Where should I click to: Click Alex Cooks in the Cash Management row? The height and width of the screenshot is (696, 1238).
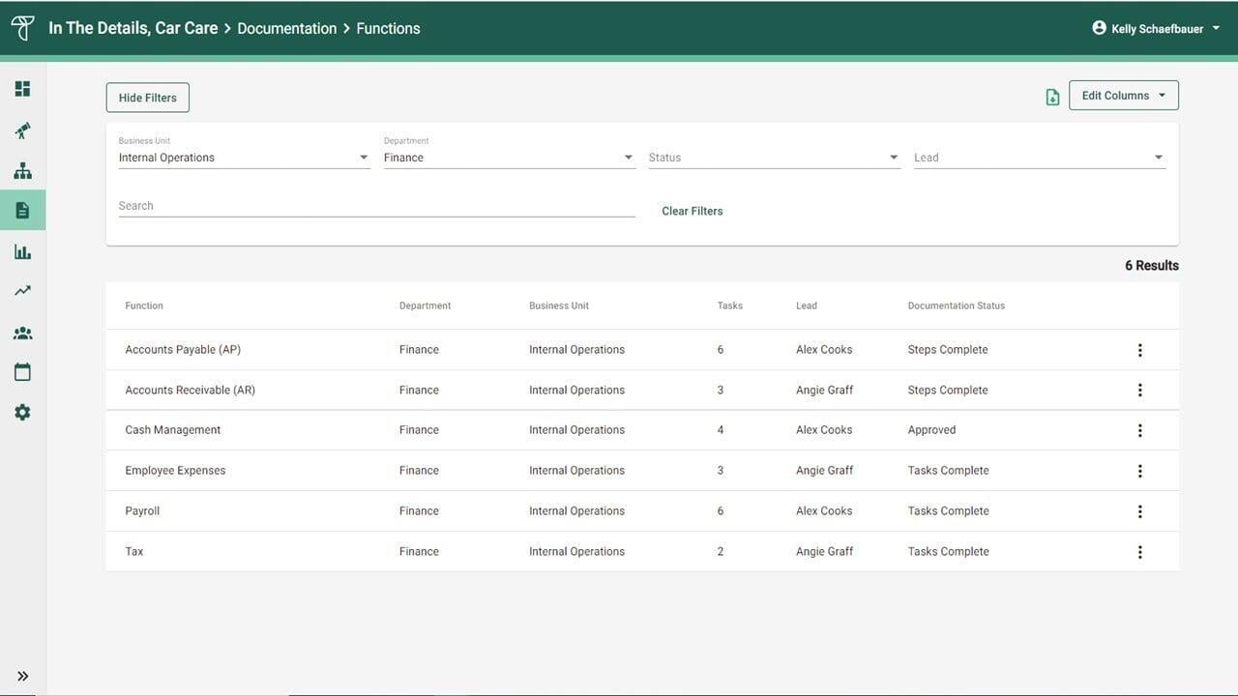[x=824, y=430]
